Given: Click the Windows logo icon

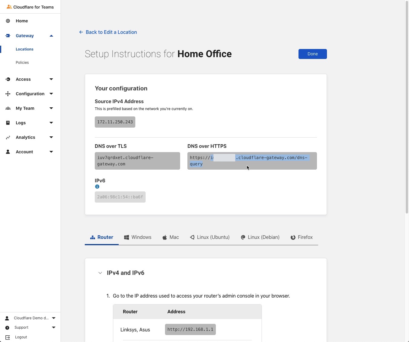Looking at the screenshot, I should pos(127,237).
